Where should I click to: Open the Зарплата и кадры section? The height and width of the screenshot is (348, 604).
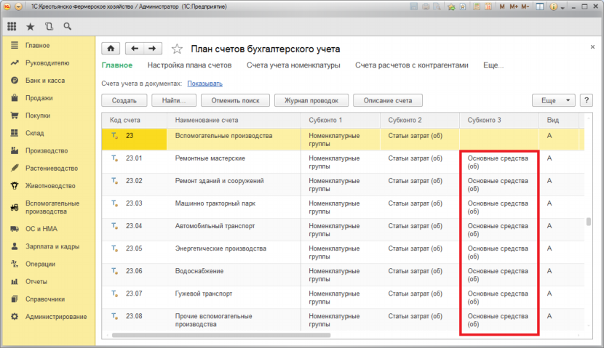click(x=50, y=247)
